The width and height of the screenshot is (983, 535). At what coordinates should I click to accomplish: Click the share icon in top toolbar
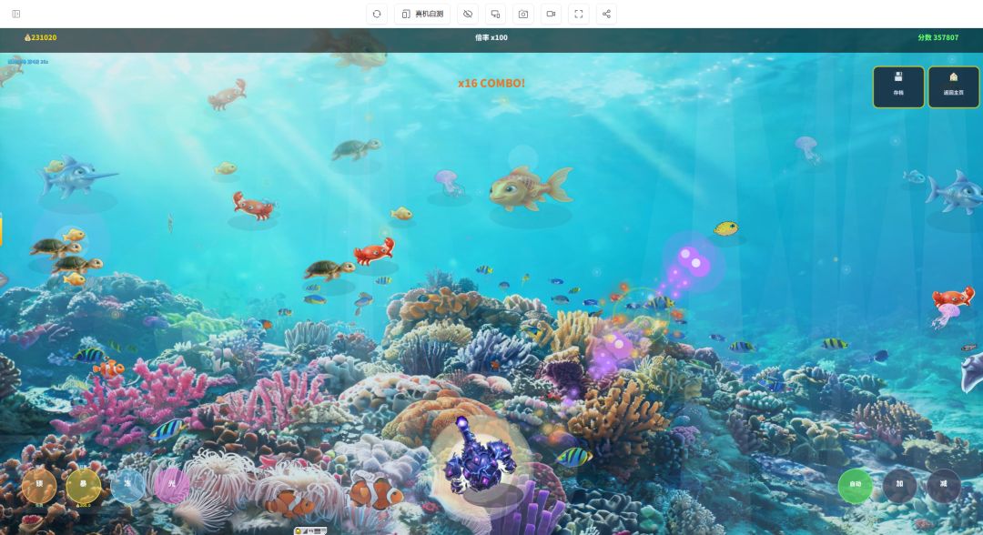pyautogui.click(x=606, y=14)
